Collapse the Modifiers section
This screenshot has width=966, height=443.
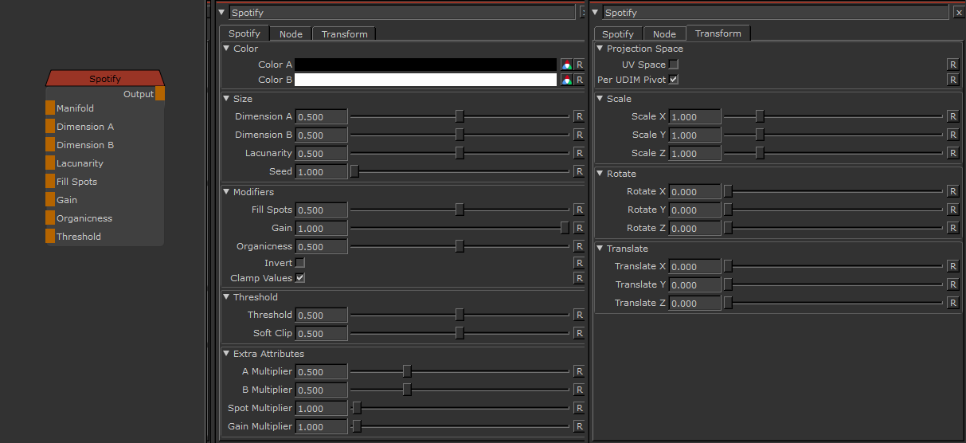click(x=226, y=192)
